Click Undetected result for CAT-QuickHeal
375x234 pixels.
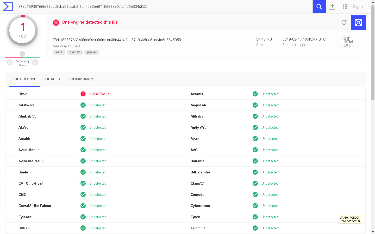pyautogui.click(x=98, y=183)
